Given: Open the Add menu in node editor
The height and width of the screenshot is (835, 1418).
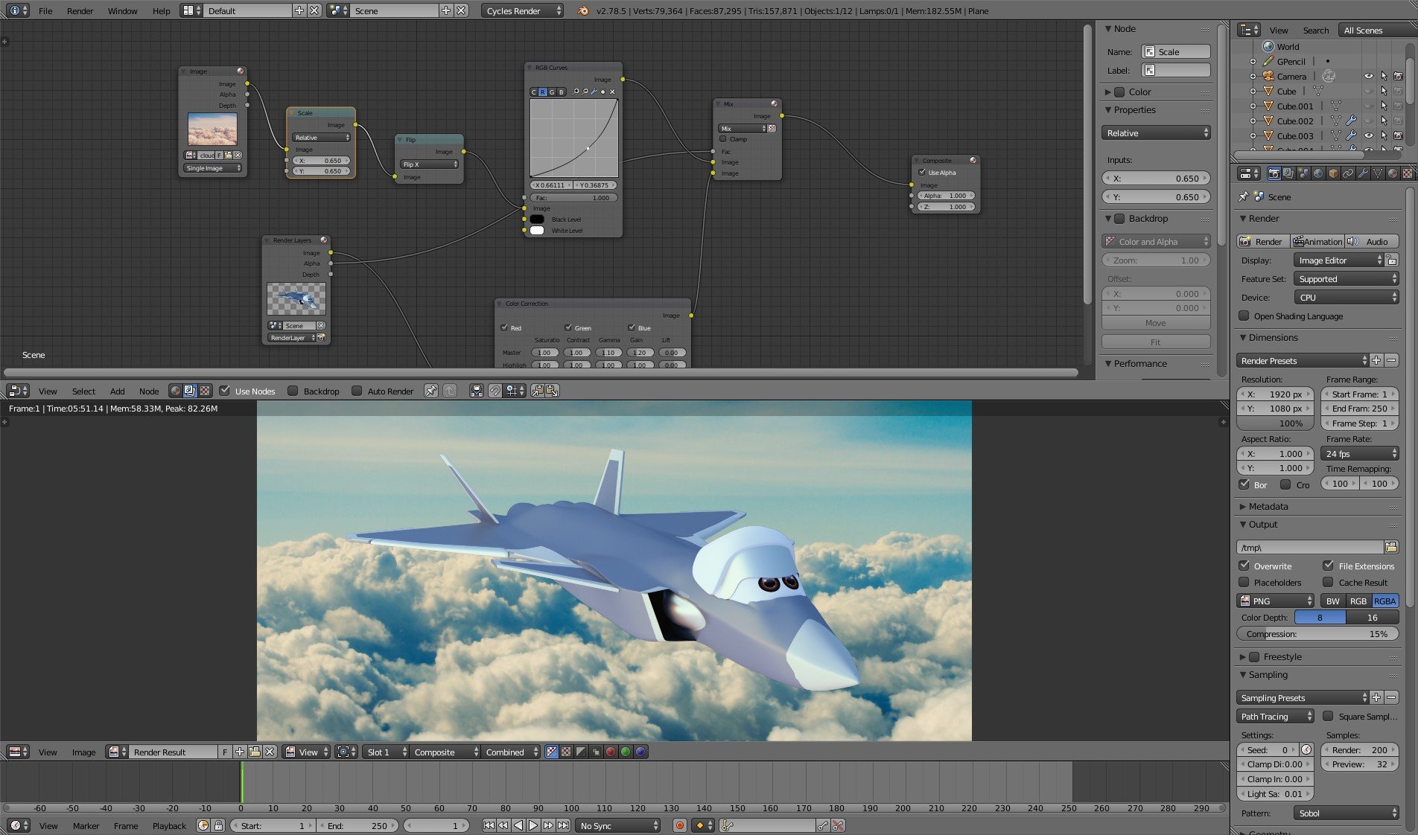Looking at the screenshot, I should (x=118, y=391).
